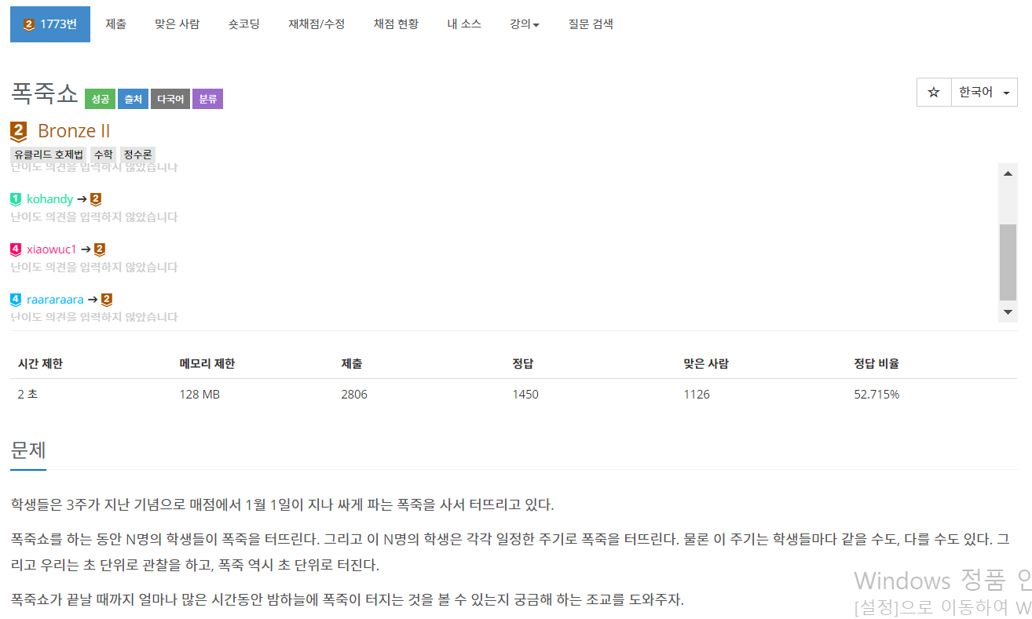Image resolution: width=1032 pixels, height=619 pixels.
Task: Open the 재채점/수정 tab
Action: [x=317, y=24]
